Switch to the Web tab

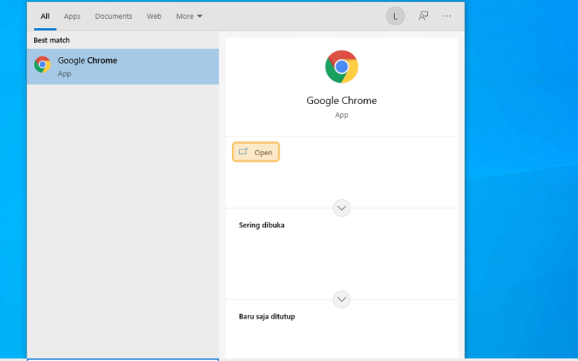pyautogui.click(x=154, y=16)
